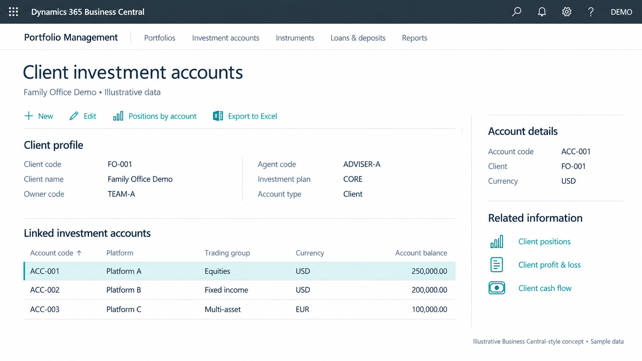
Task: Click Positions by account chart icon
Action: click(x=118, y=116)
